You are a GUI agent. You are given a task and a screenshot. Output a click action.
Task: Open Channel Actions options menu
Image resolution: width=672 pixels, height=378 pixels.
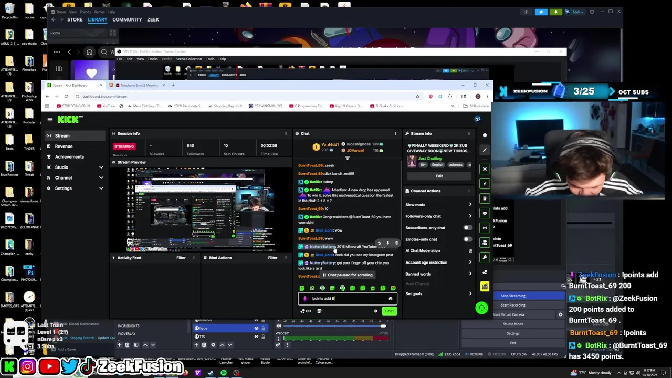point(469,191)
